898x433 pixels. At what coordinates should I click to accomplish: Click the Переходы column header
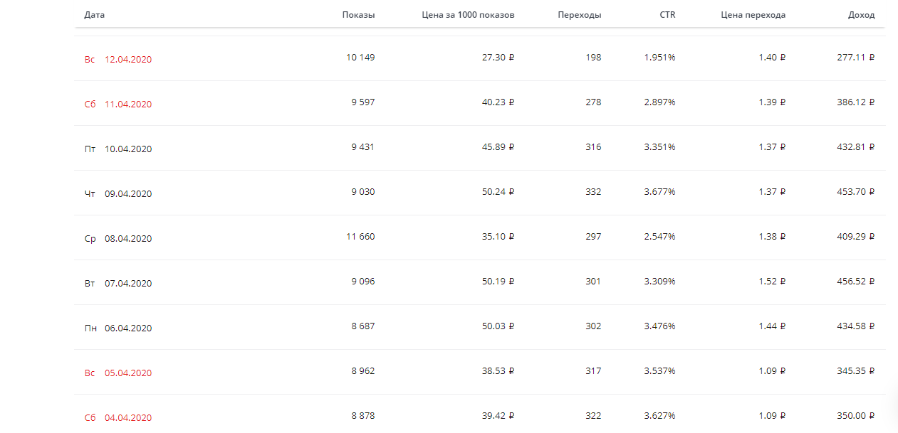(x=579, y=15)
